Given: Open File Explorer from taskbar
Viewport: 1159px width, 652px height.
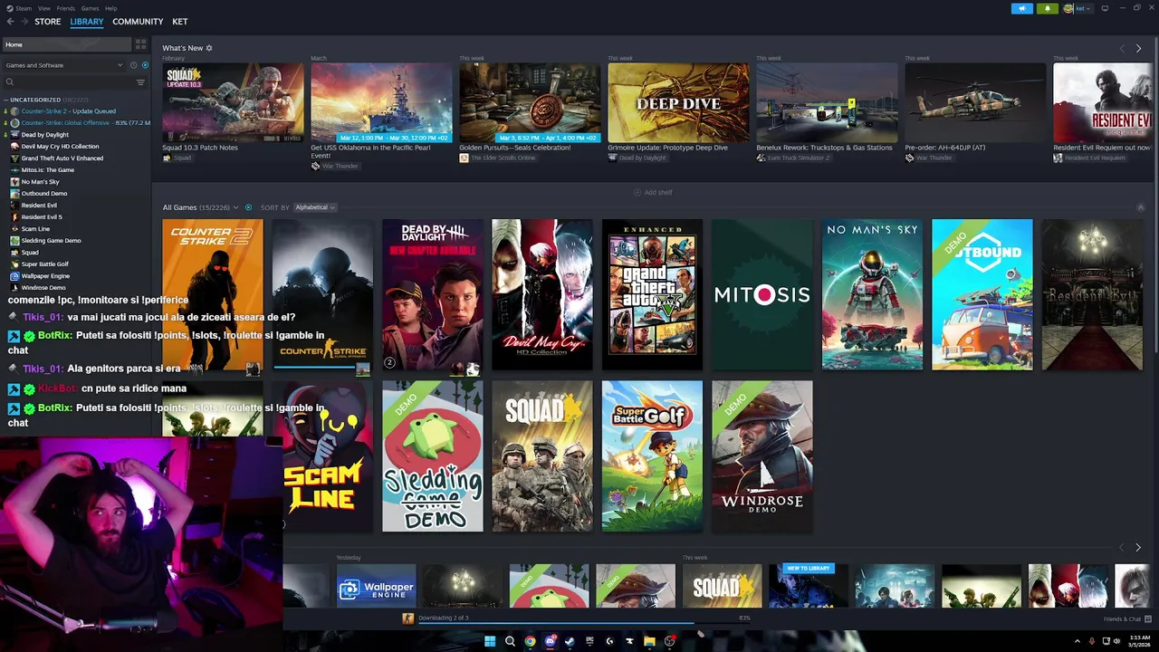Looking at the screenshot, I should coord(649,641).
